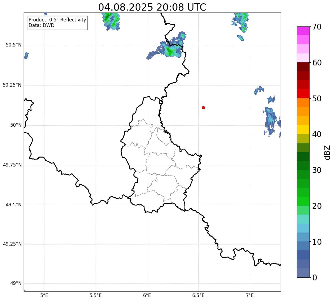Click the Product: 0.5° Reflectivity label
This screenshot has width=334, height=301.
(57, 20)
